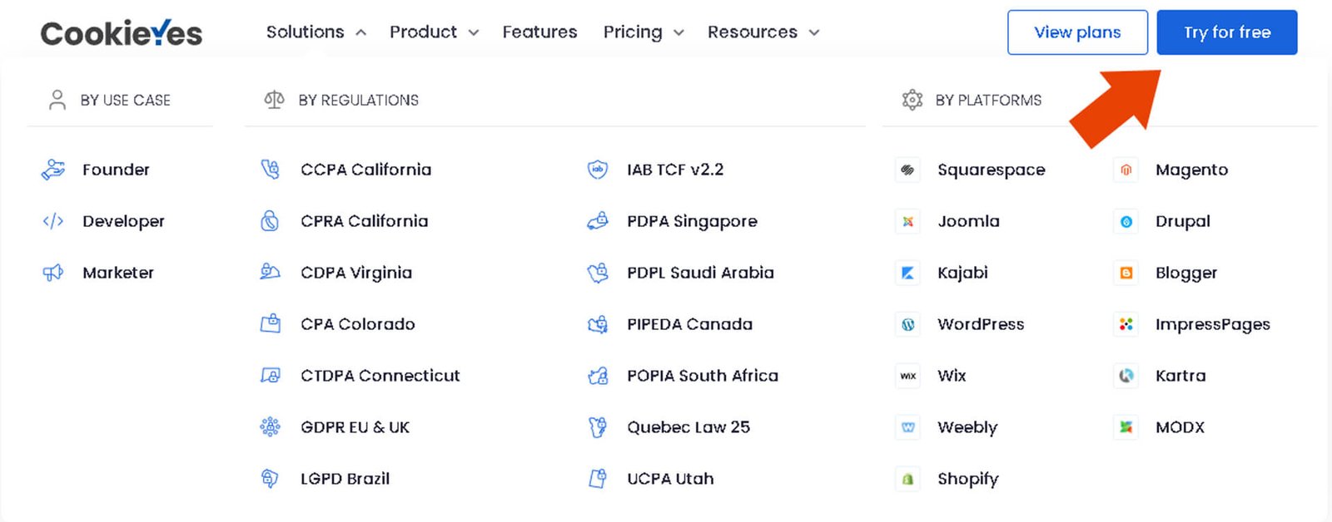Viewport: 1332px width, 522px height.
Task: Click the Drupal logo icon
Action: pyautogui.click(x=1126, y=221)
